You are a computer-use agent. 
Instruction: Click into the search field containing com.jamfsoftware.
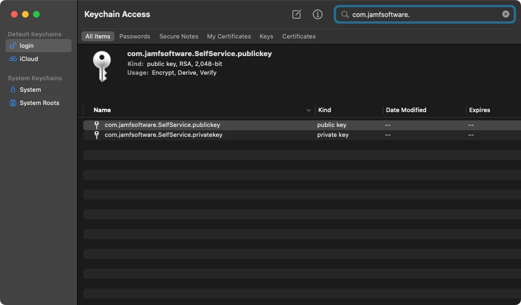click(x=425, y=14)
